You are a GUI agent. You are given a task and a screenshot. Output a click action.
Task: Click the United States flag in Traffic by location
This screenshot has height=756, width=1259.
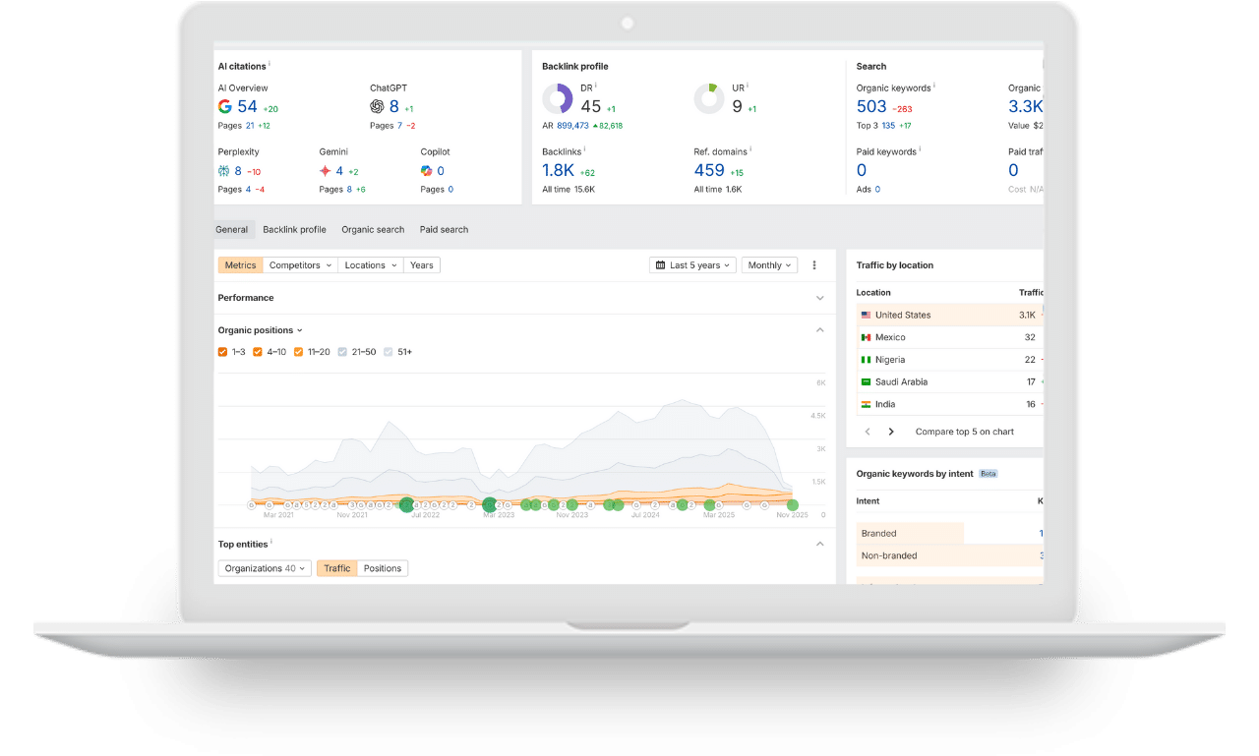[865, 314]
